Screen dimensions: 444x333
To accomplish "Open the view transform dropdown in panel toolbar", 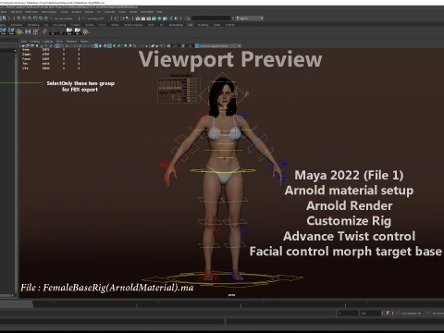I will click(x=220, y=46).
